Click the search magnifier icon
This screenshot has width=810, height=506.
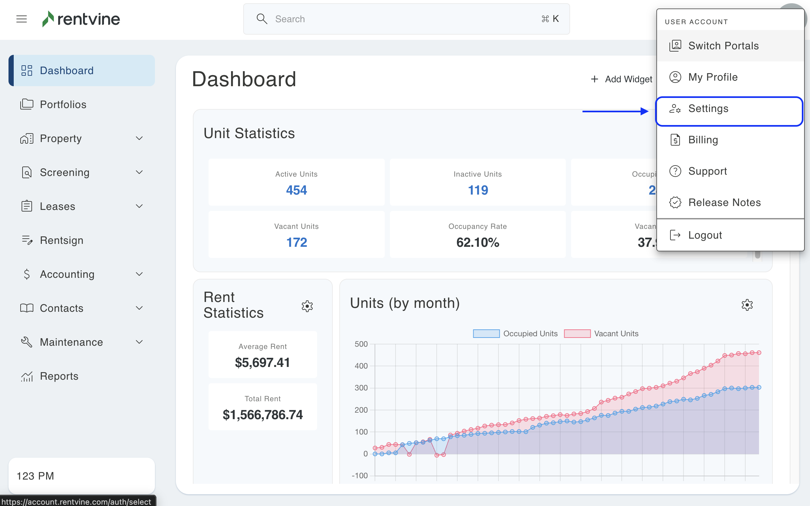click(262, 19)
